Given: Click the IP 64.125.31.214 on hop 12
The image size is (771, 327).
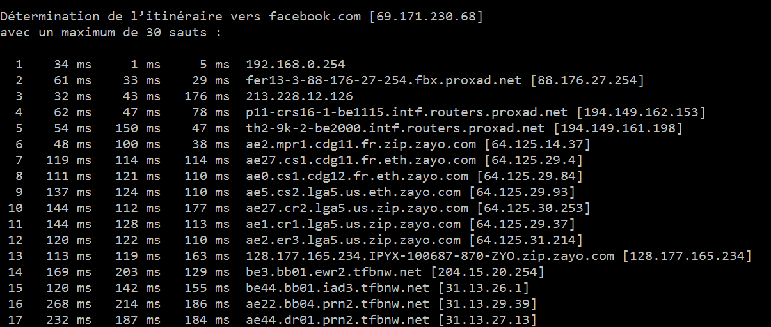Looking at the screenshot, I should (526, 240).
